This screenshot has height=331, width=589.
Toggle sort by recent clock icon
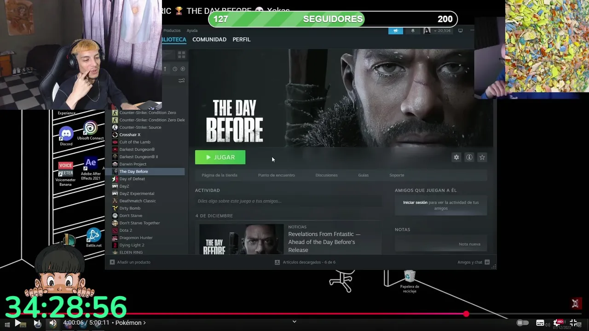(175, 69)
